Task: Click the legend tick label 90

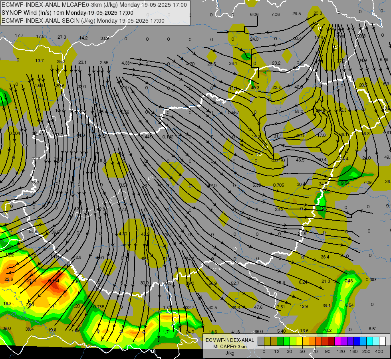Action: (327, 352)
